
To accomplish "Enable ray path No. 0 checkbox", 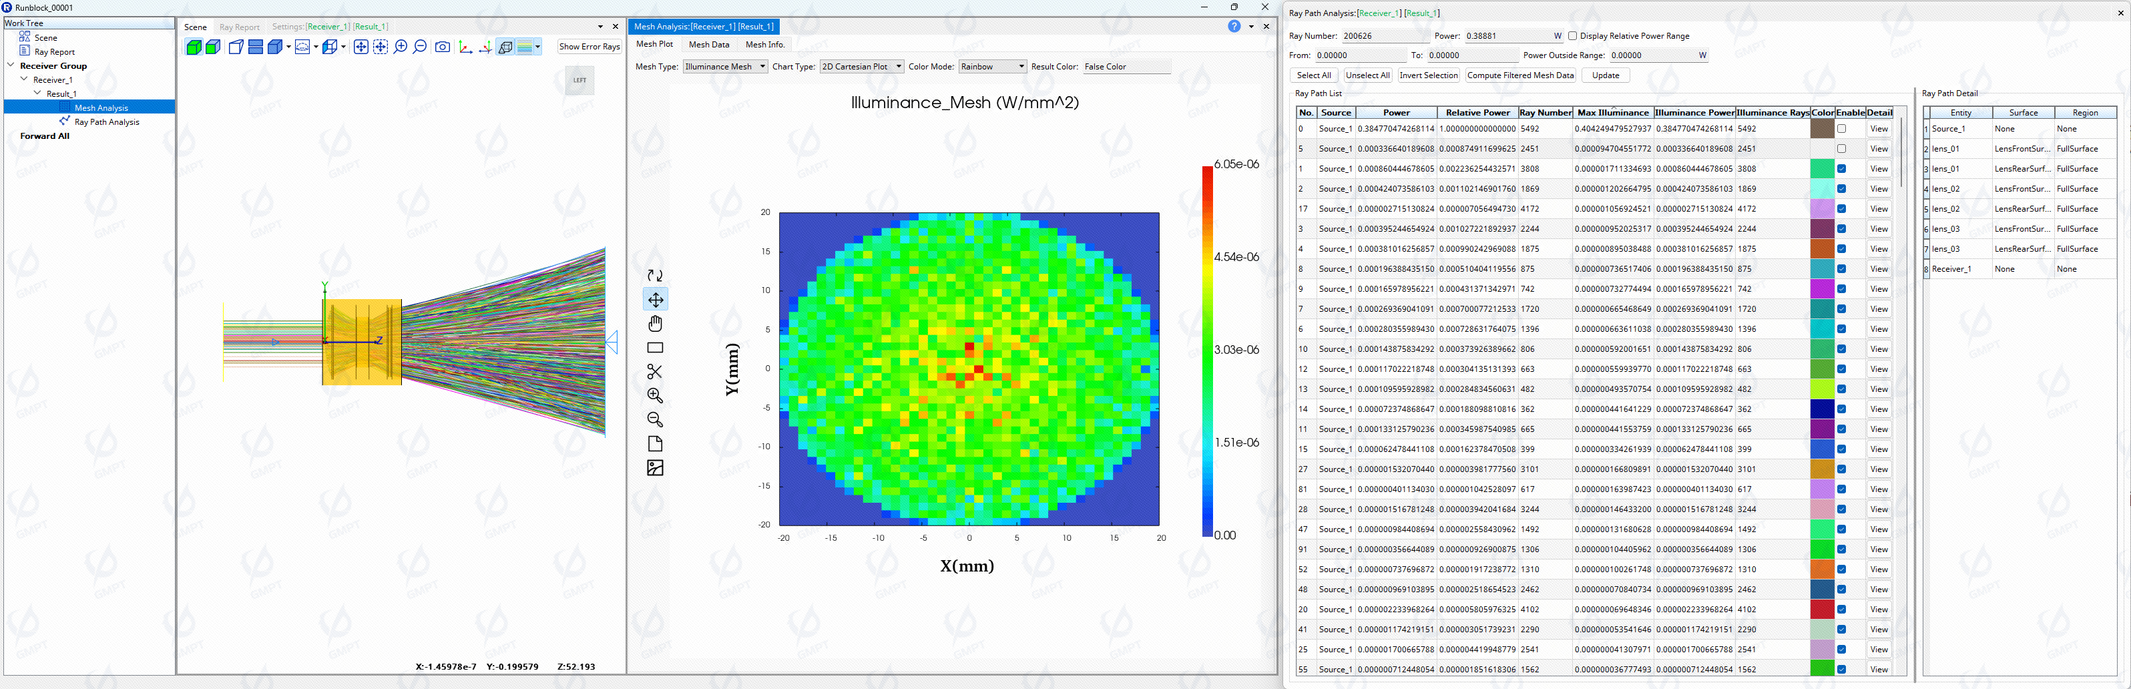I will point(1841,129).
